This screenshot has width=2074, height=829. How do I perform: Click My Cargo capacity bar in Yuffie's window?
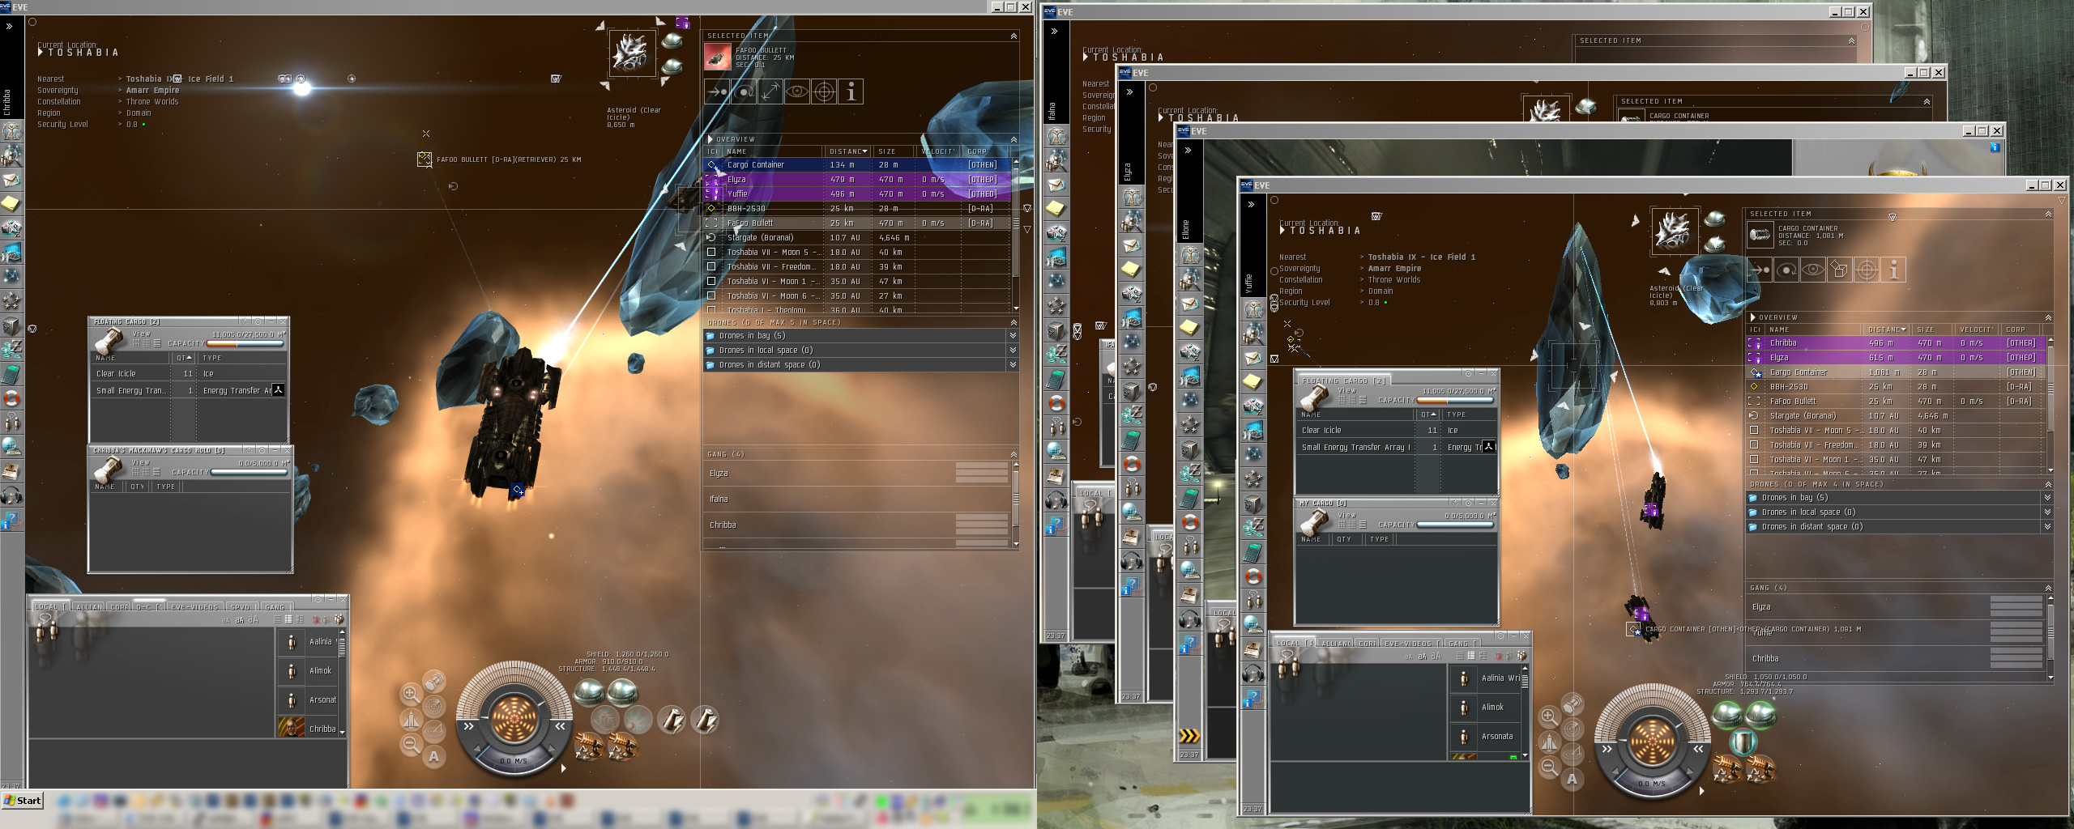(1455, 525)
